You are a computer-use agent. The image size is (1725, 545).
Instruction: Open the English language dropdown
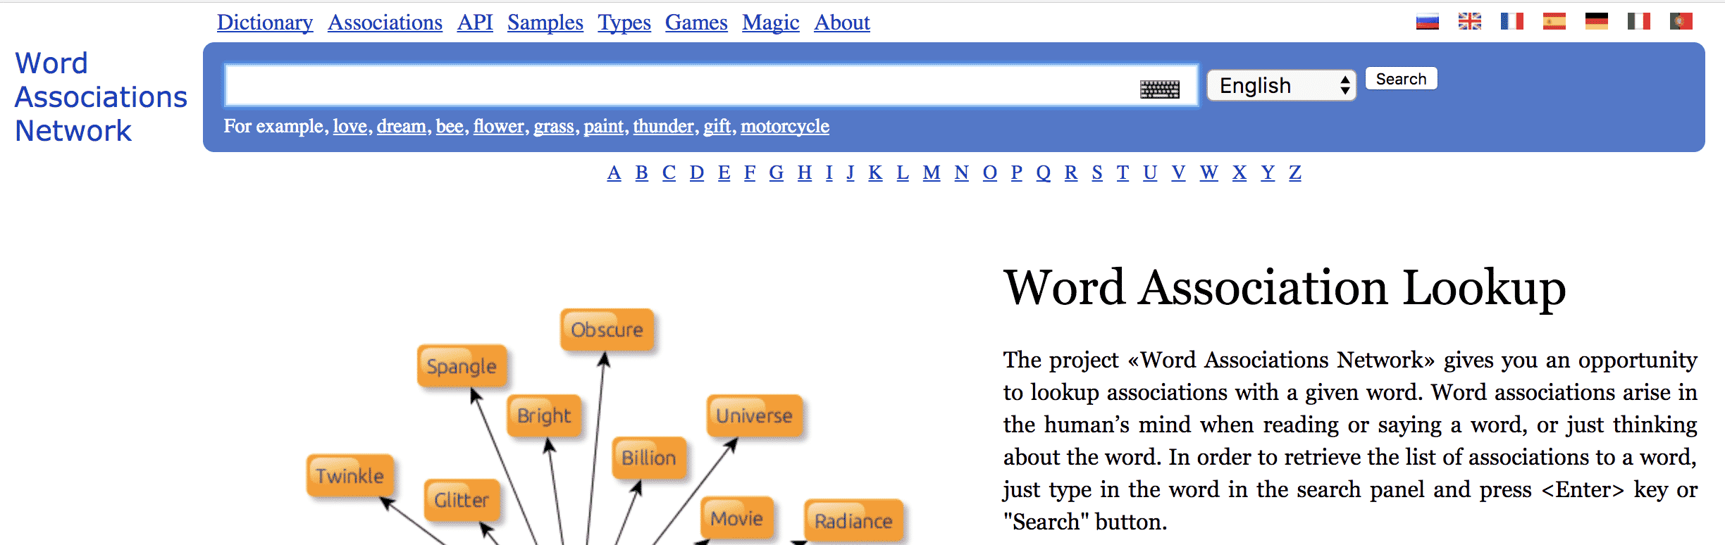(1281, 85)
